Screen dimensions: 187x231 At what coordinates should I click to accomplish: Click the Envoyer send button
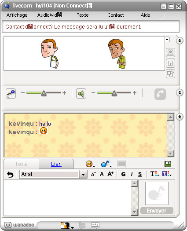pos(157,211)
